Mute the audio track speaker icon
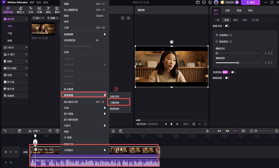 (x=11, y=162)
